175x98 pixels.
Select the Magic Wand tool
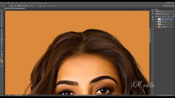[2, 18]
